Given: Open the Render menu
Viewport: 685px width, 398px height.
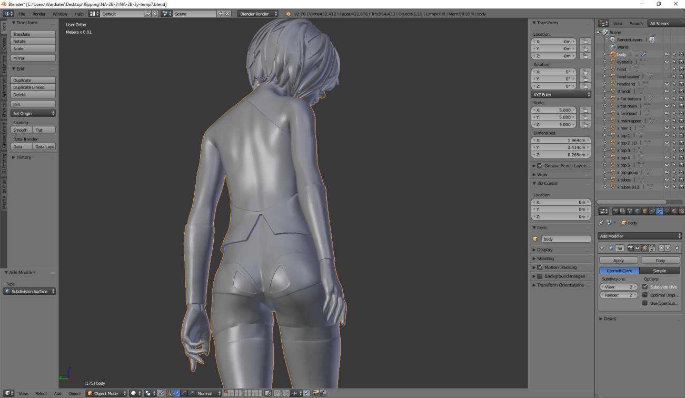Looking at the screenshot, I should pyautogui.click(x=38, y=14).
